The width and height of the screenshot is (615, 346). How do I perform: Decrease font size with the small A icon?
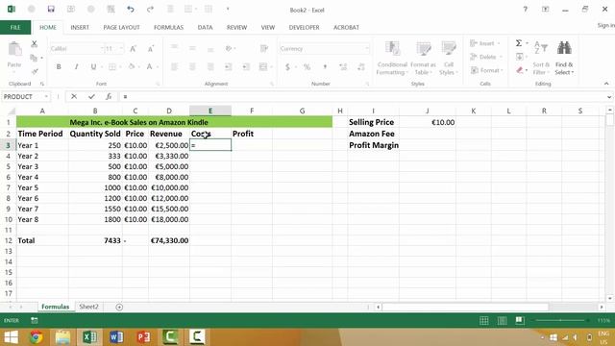pyautogui.click(x=151, y=49)
